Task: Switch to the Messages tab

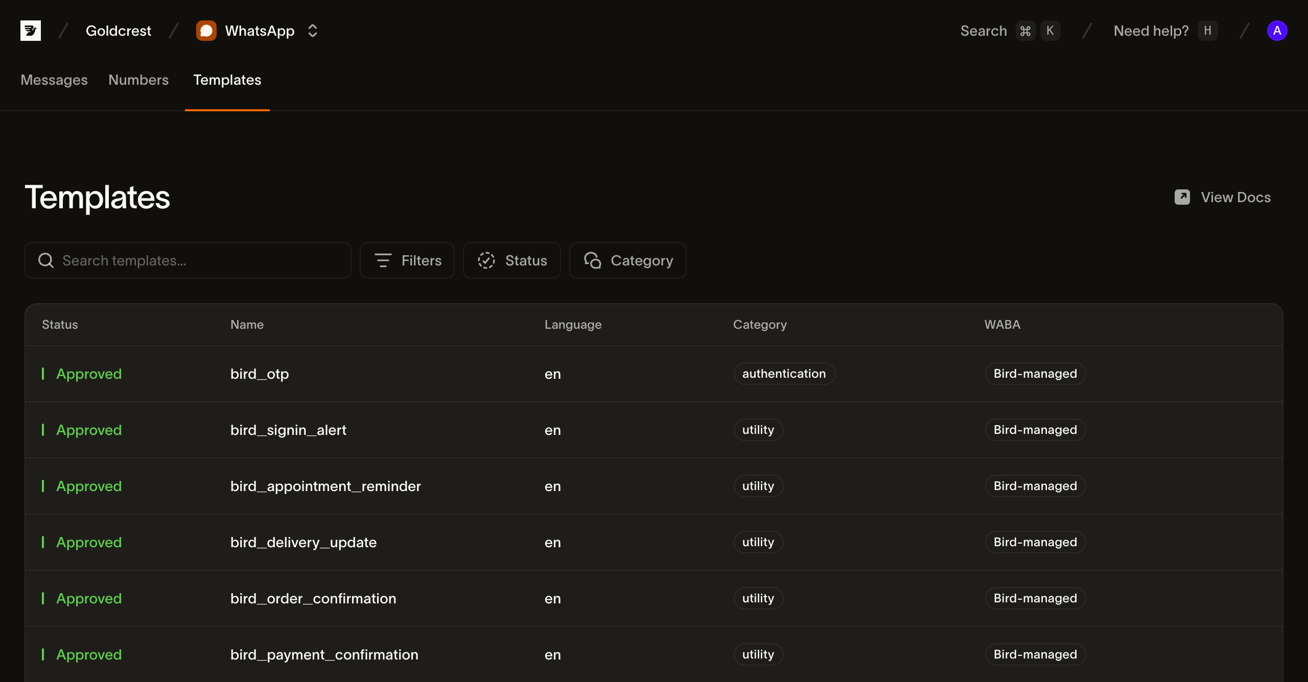Action: [x=54, y=80]
